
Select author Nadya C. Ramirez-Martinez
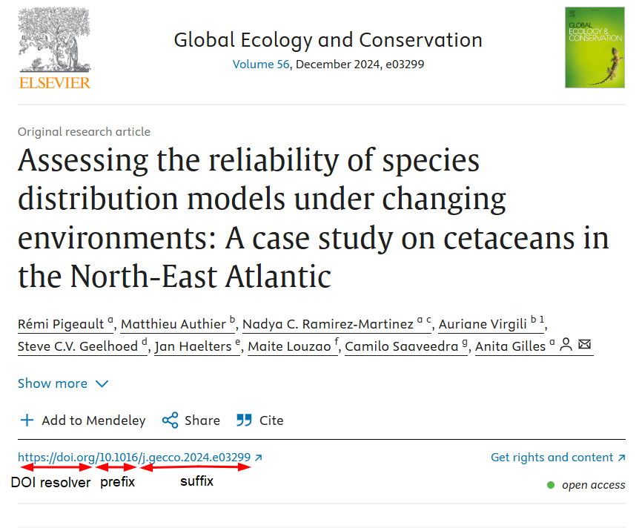pos(328,324)
